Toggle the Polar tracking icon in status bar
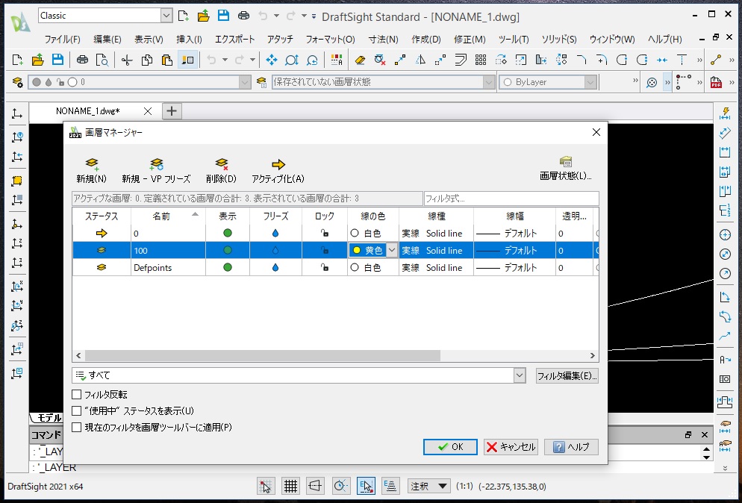The image size is (742, 503). [340, 486]
